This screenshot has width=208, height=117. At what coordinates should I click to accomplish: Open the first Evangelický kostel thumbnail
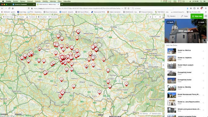[172, 73]
